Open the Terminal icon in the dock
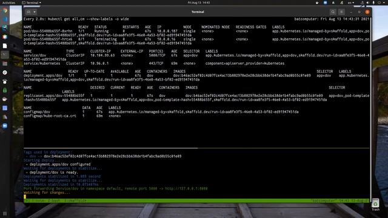388x218 pixels. 5,54
